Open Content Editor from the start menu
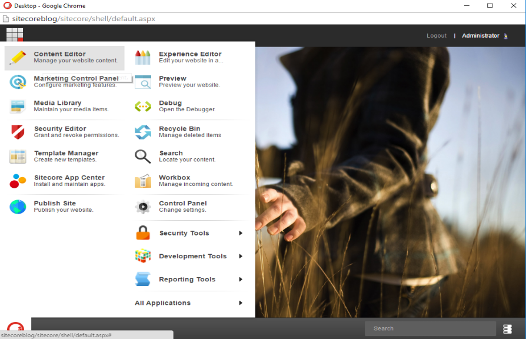This screenshot has height=339, width=526. point(64,58)
